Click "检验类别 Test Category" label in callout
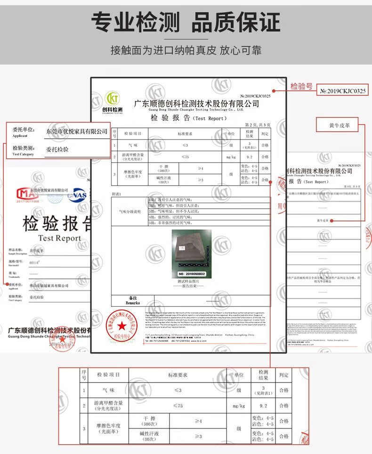Viewport: 372px width, 454px height. (x=24, y=150)
